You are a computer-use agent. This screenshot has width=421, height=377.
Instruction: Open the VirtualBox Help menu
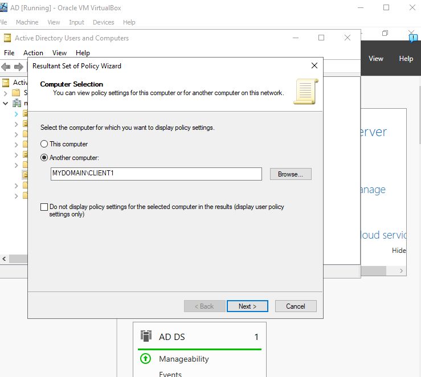tap(129, 22)
